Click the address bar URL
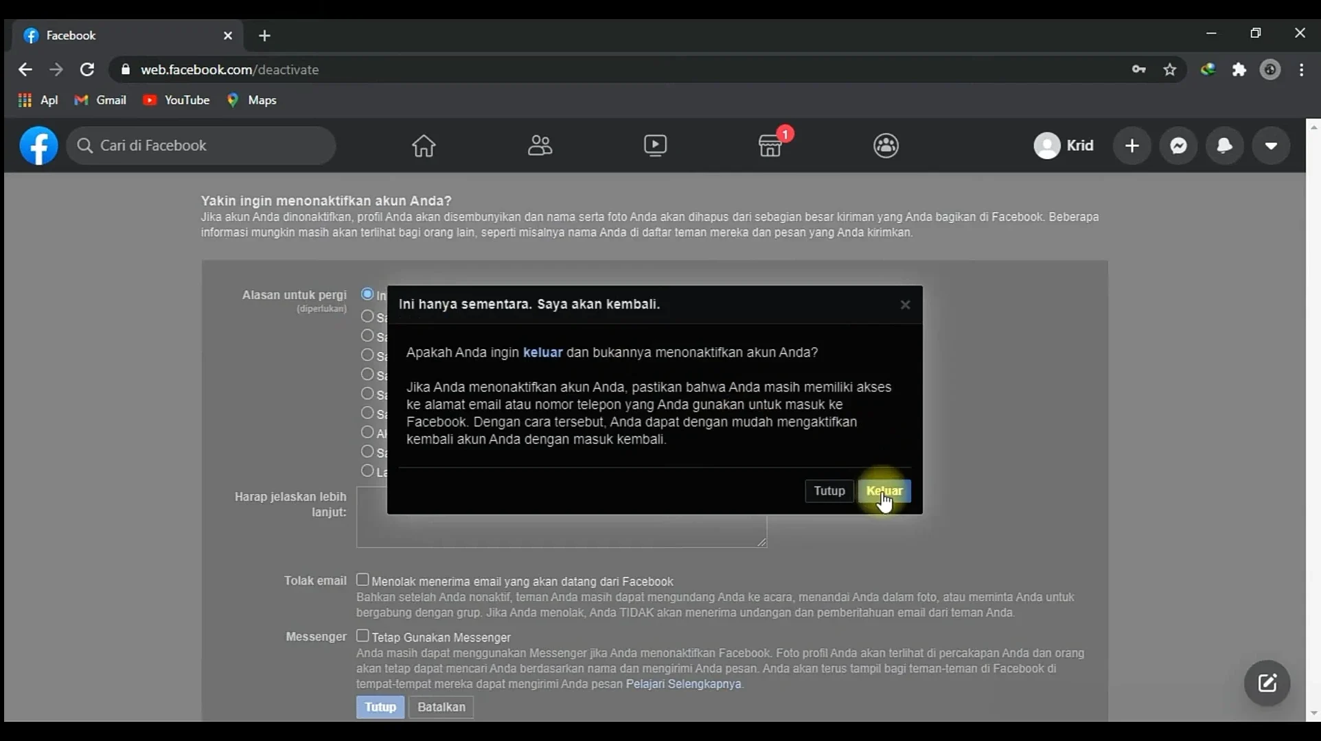The width and height of the screenshot is (1321, 741). click(230, 69)
